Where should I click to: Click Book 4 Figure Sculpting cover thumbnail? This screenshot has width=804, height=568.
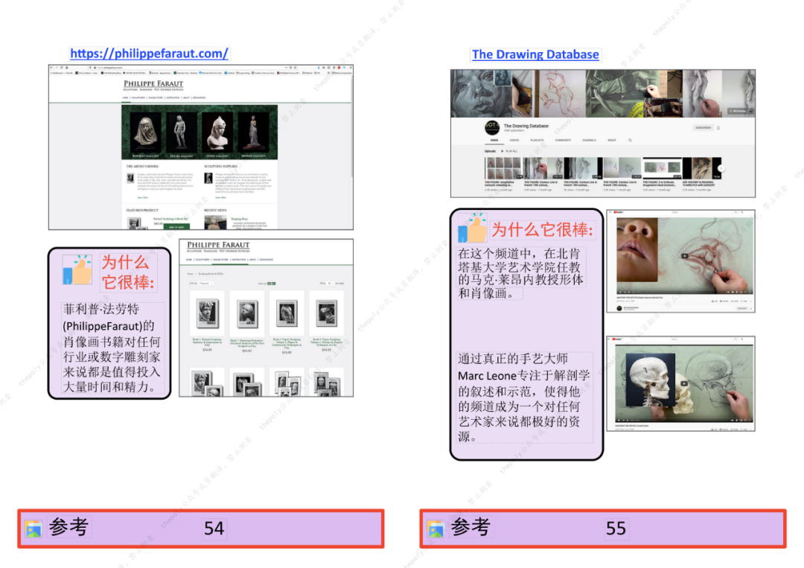coord(327,313)
